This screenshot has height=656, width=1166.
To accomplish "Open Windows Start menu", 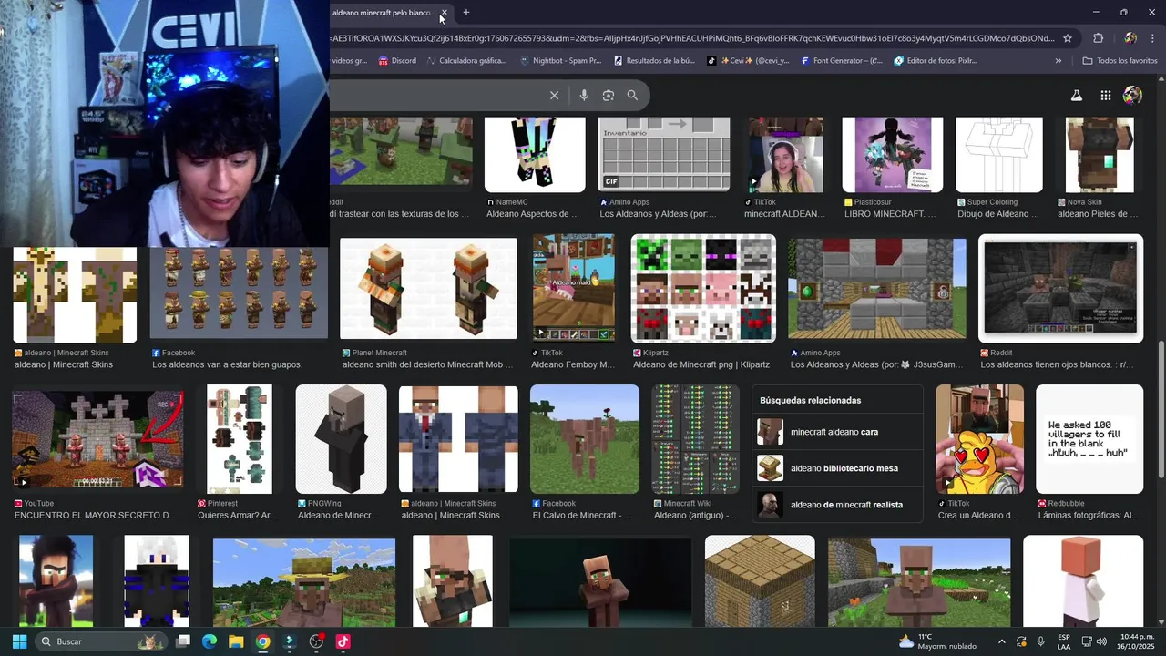I will (19, 641).
